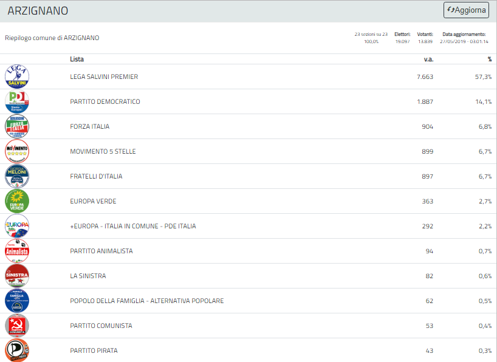Click the 292 vote count
This screenshot has width=497, height=362.
click(427, 226)
